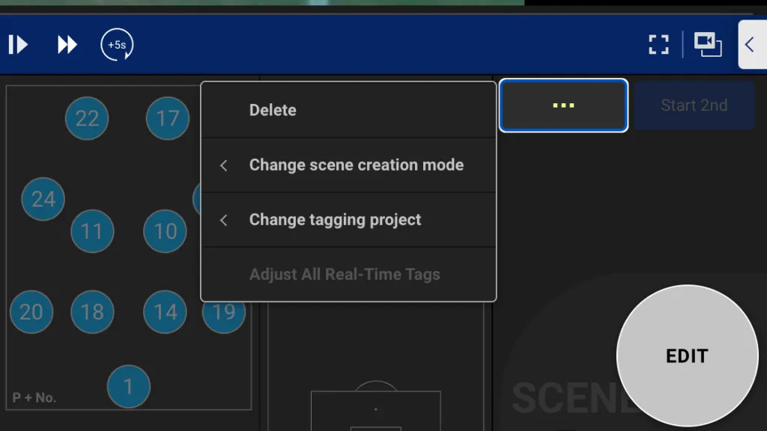Screen dimensions: 767x431
Task: Click the Start 2nd button
Action: pos(694,105)
